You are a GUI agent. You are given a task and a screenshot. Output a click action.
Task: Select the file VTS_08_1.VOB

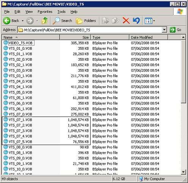tap(20, 153)
